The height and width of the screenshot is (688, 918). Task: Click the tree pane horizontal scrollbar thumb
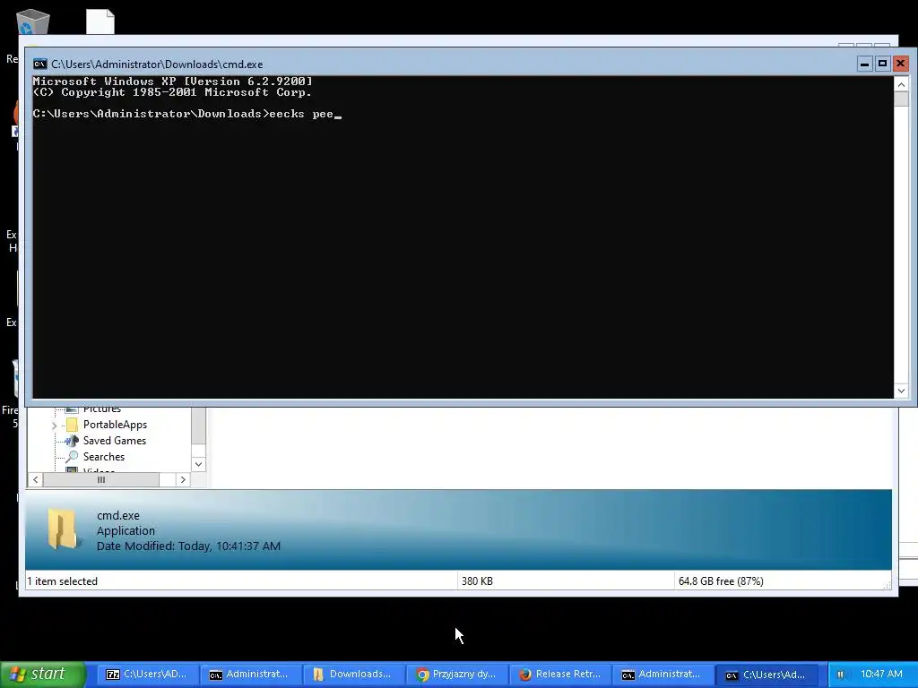[100, 480]
